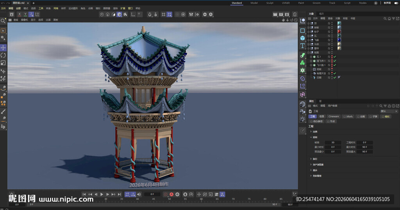Image resolution: width=400 pixels, height=210 pixels.
Task: Toggle timeline sound speaker icon
Action: (139, 194)
